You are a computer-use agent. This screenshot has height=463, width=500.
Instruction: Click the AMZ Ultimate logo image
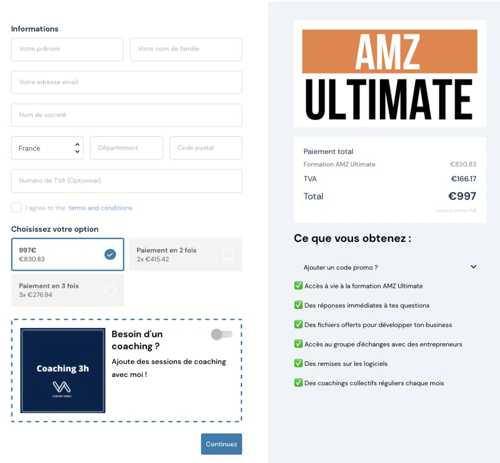point(390,74)
